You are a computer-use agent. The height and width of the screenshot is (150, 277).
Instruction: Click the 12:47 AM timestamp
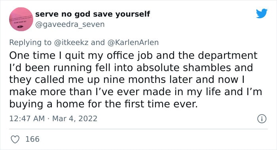point(27,118)
